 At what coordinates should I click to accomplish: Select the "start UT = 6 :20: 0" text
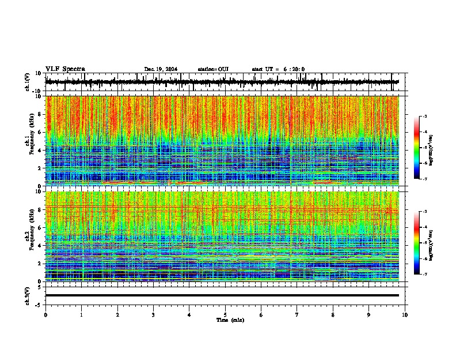[278, 69]
